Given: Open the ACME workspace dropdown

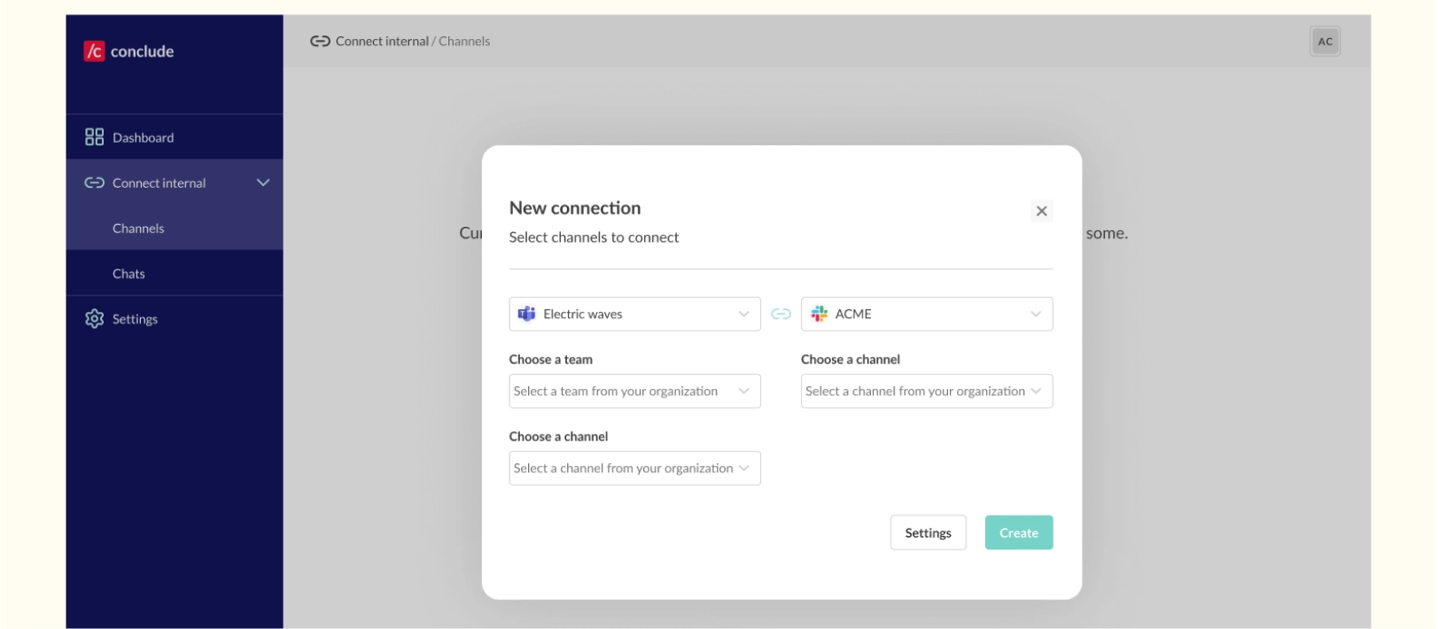Looking at the screenshot, I should click(927, 314).
